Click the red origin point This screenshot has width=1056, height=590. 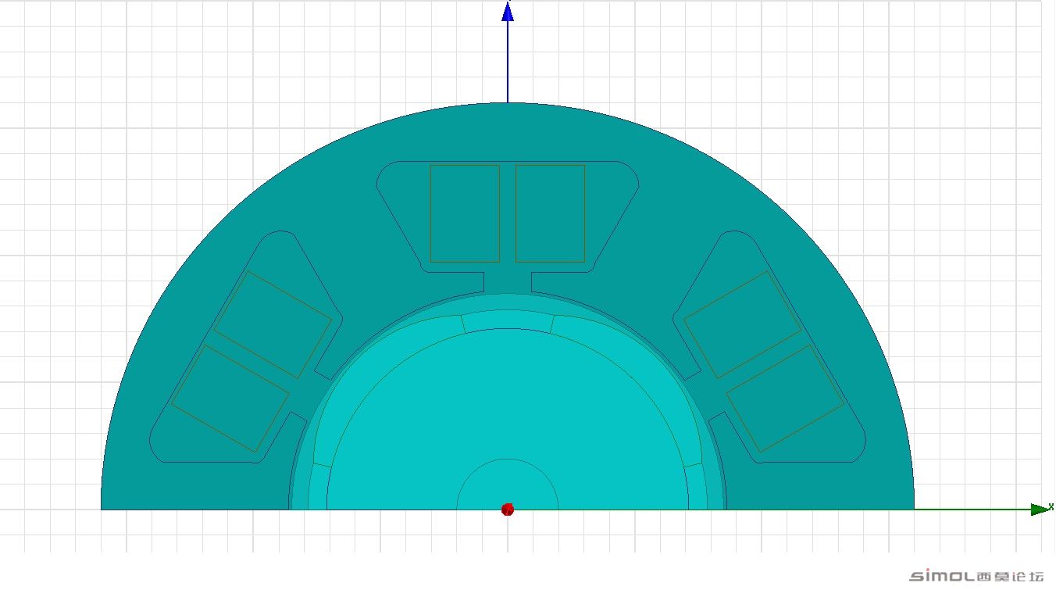(x=508, y=510)
